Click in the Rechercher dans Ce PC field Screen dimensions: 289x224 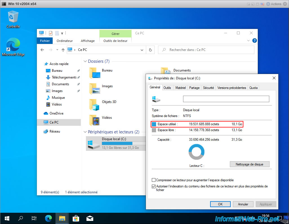(206, 50)
